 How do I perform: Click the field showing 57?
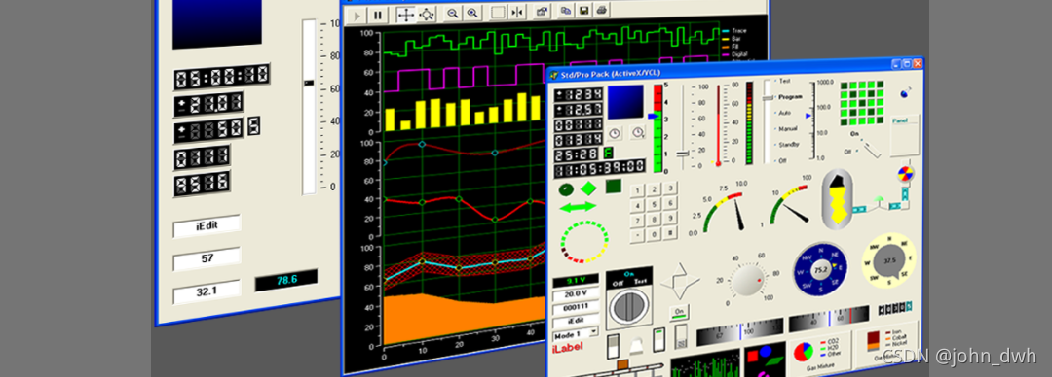click(207, 258)
